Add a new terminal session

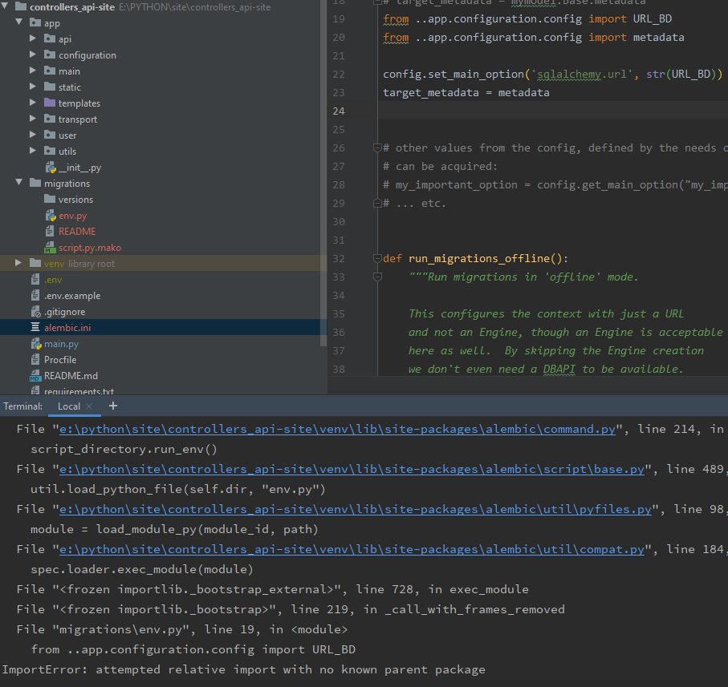coord(113,406)
